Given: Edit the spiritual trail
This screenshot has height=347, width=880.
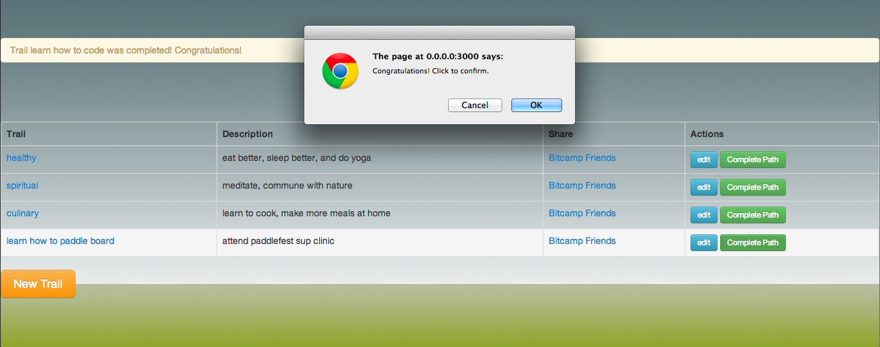Looking at the screenshot, I should pyautogui.click(x=703, y=187).
